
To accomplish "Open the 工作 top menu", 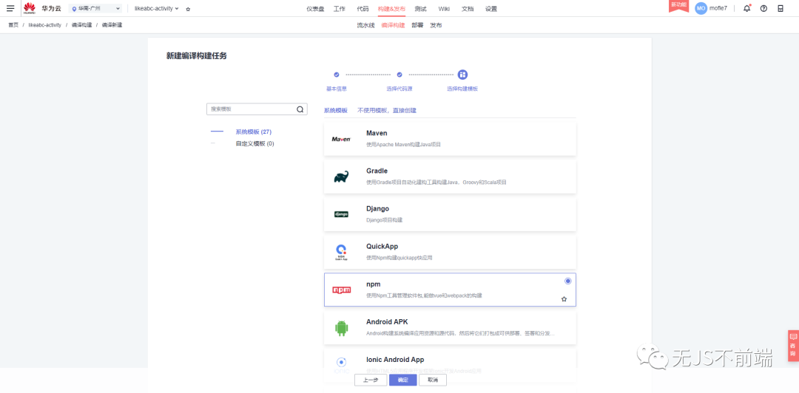I will point(340,9).
